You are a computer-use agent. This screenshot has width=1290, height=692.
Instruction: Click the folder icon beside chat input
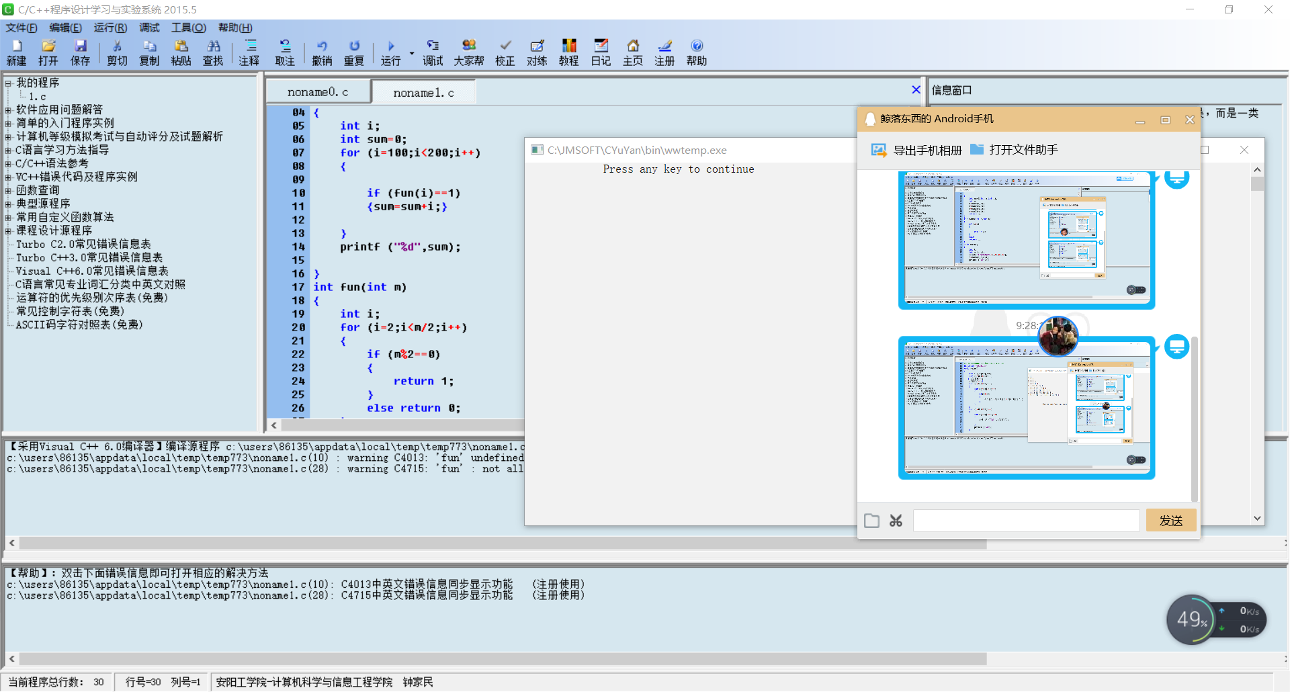[871, 521]
